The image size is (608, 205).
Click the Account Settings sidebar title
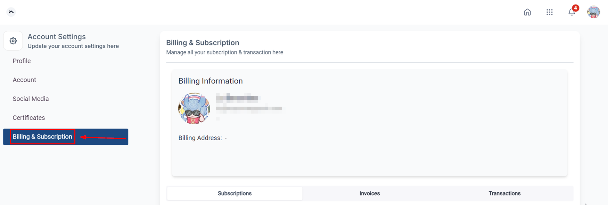click(x=57, y=37)
